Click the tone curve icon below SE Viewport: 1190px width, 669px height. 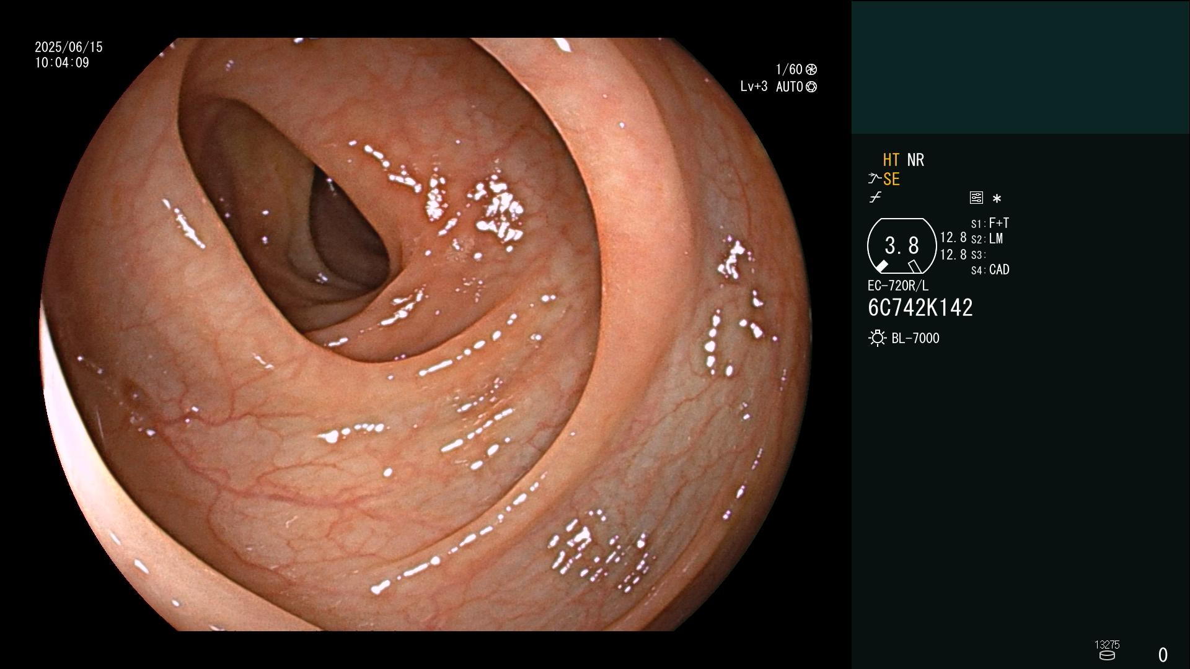pyautogui.click(x=875, y=198)
